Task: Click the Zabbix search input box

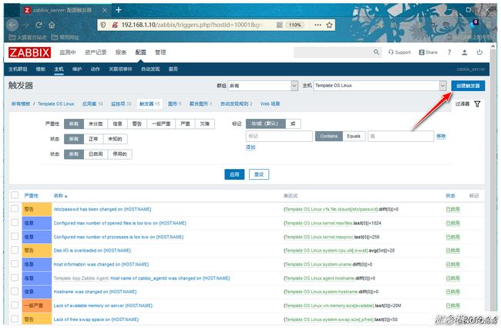Action: (334, 52)
